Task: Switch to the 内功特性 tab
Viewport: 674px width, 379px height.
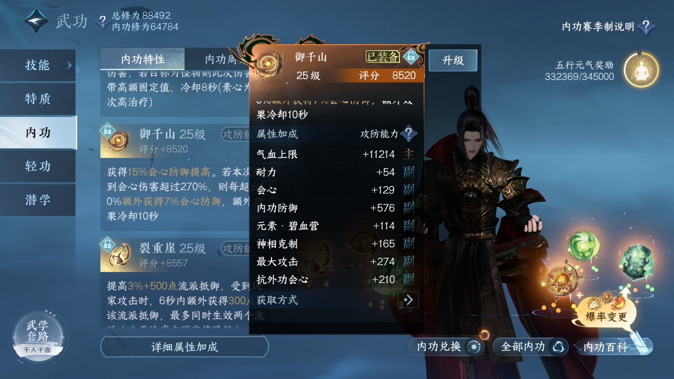Action: tap(143, 59)
